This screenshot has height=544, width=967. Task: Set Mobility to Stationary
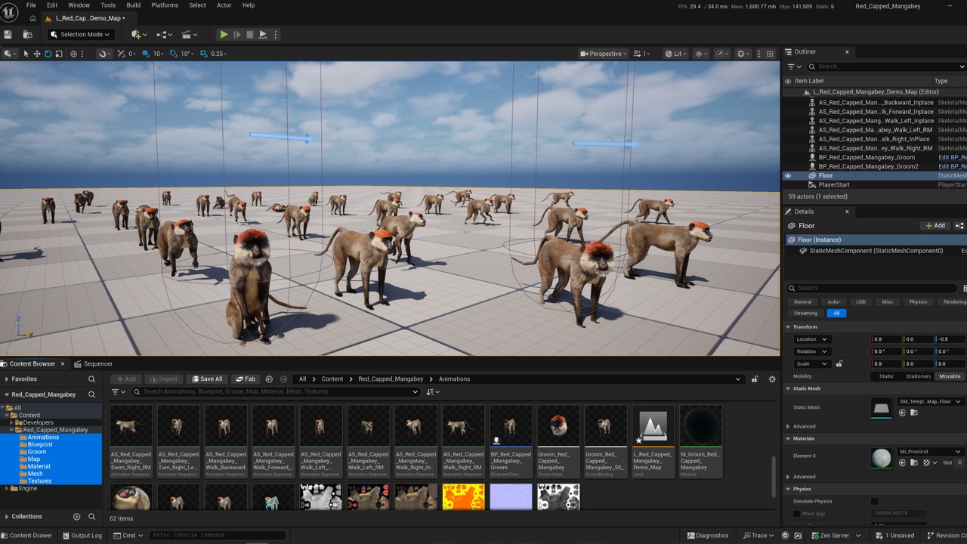coord(918,376)
